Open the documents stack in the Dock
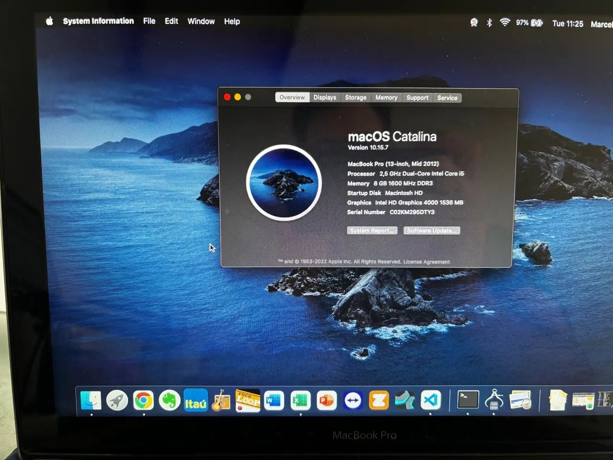Viewport: 613px width, 460px height. (x=557, y=400)
